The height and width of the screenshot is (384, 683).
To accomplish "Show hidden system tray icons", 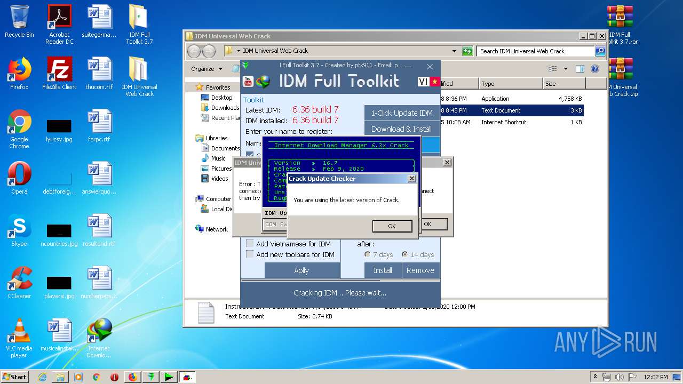I will pyautogui.click(x=594, y=377).
